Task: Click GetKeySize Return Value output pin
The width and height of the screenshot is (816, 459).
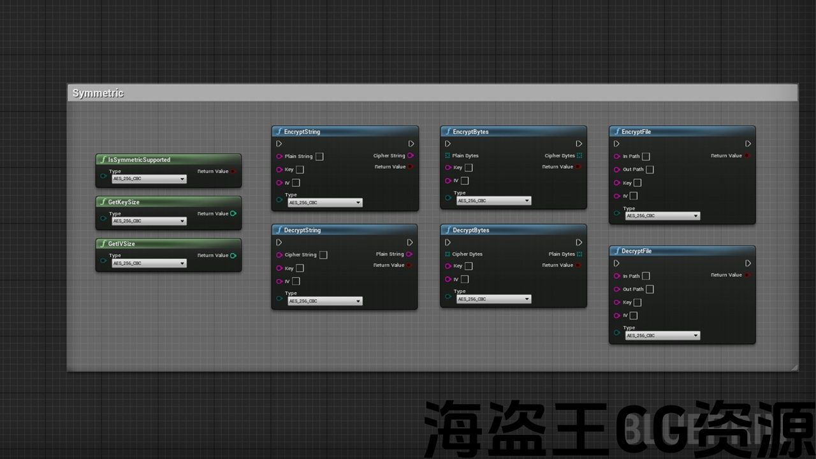Action: 233,214
